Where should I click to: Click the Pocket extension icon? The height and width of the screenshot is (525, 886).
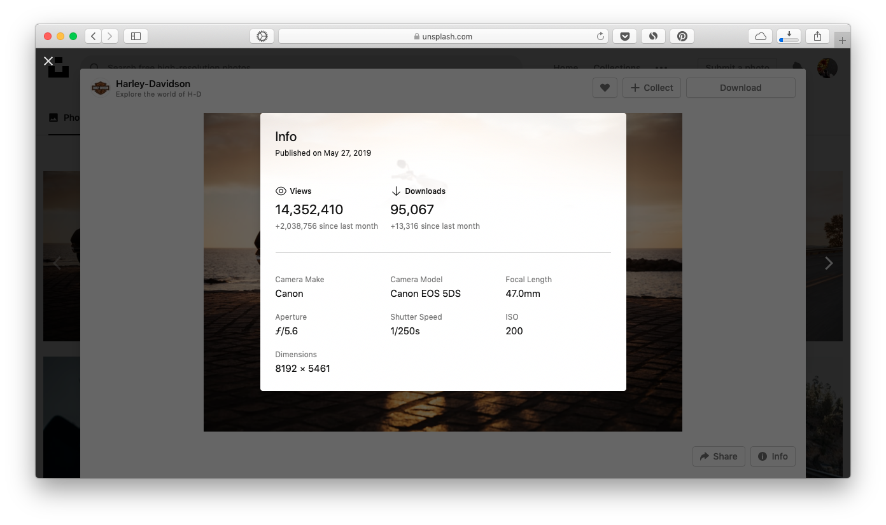(625, 36)
